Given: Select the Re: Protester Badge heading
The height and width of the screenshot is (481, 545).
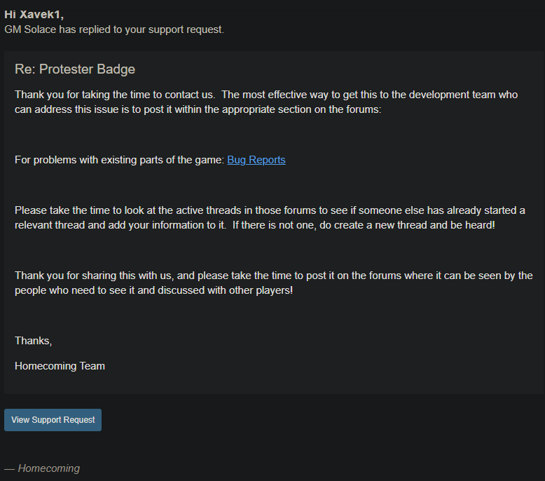Looking at the screenshot, I should coord(75,69).
